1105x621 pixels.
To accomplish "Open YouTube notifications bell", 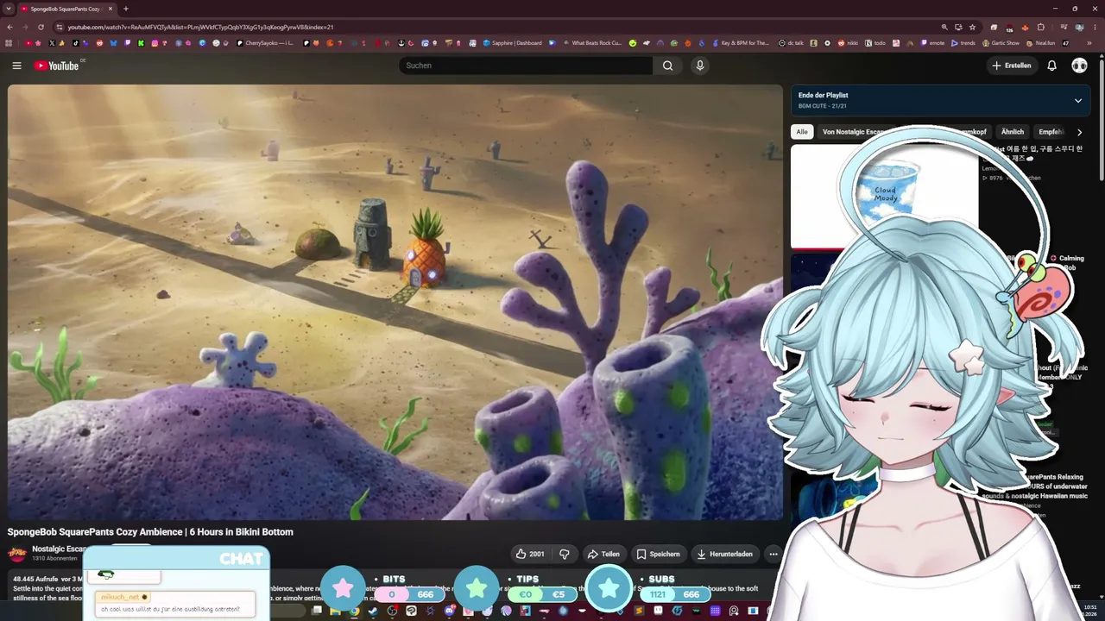I will [x=1051, y=66].
